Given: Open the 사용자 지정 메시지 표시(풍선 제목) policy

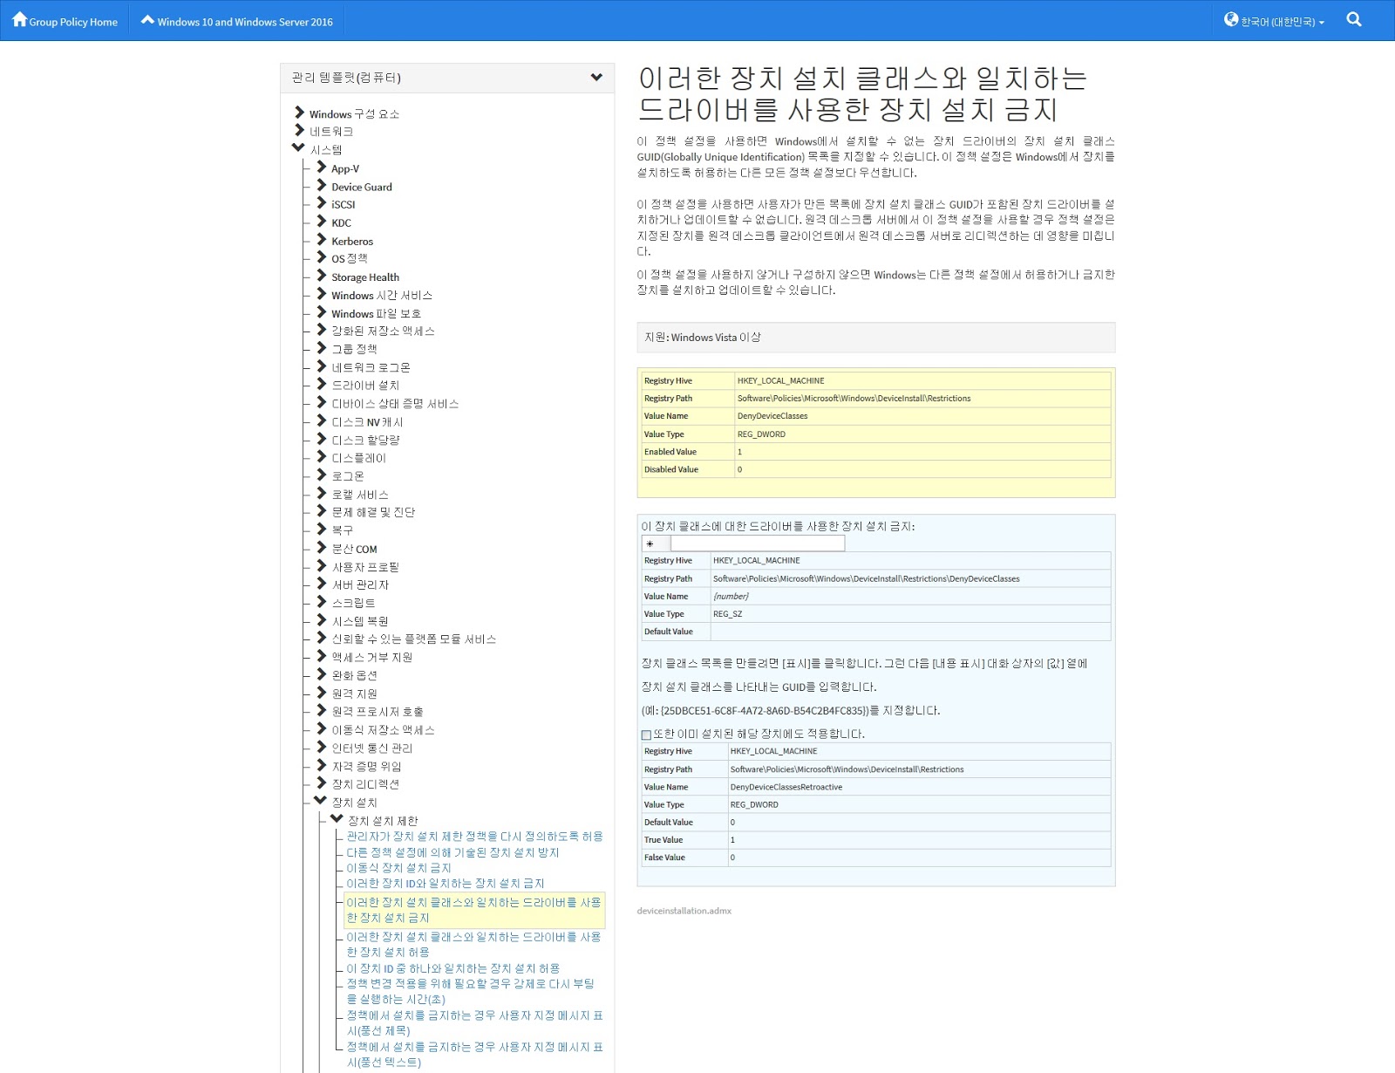Looking at the screenshot, I should click(x=475, y=1022).
